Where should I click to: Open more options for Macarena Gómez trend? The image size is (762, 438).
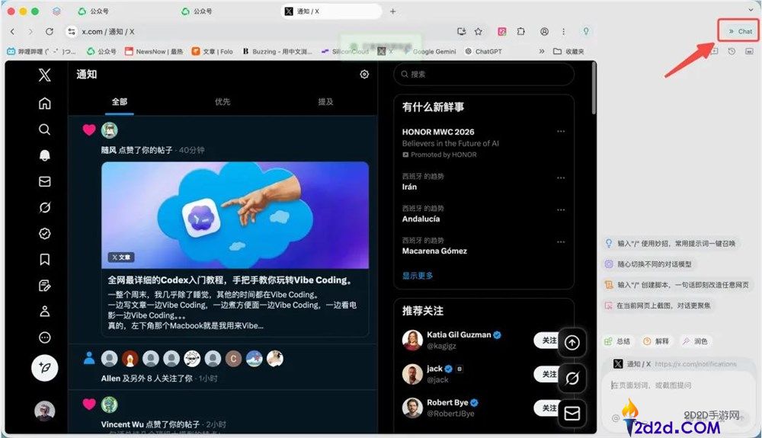pos(561,241)
